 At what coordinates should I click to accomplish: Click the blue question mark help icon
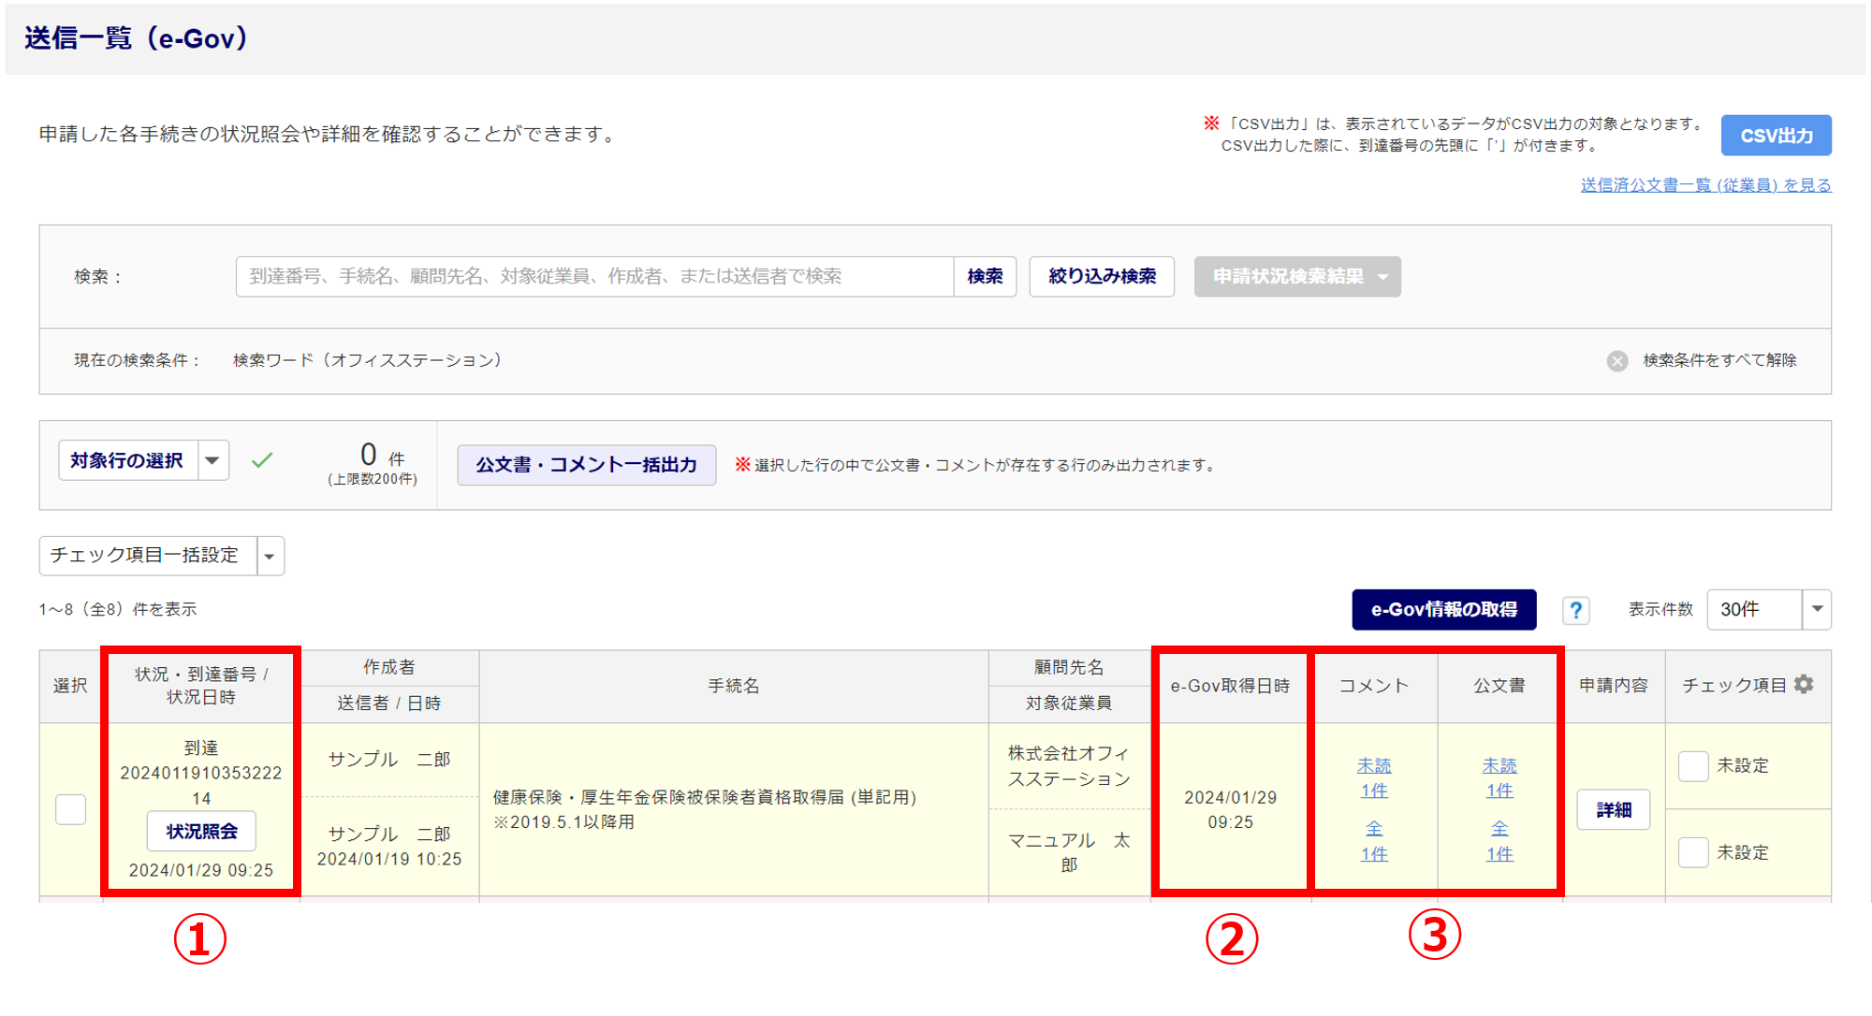1575,610
